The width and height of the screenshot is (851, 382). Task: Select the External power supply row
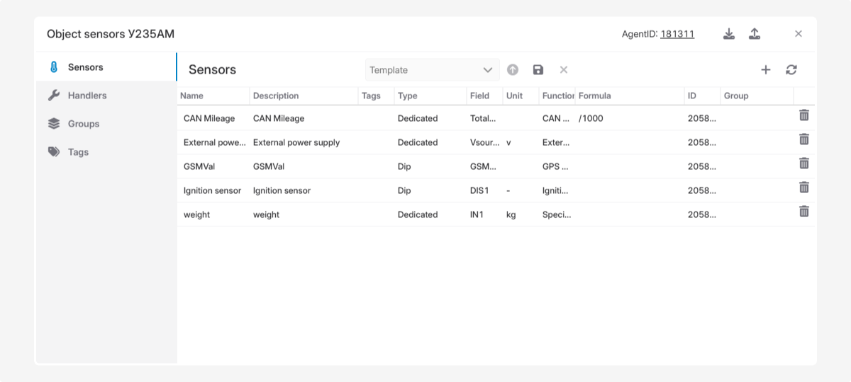point(296,142)
